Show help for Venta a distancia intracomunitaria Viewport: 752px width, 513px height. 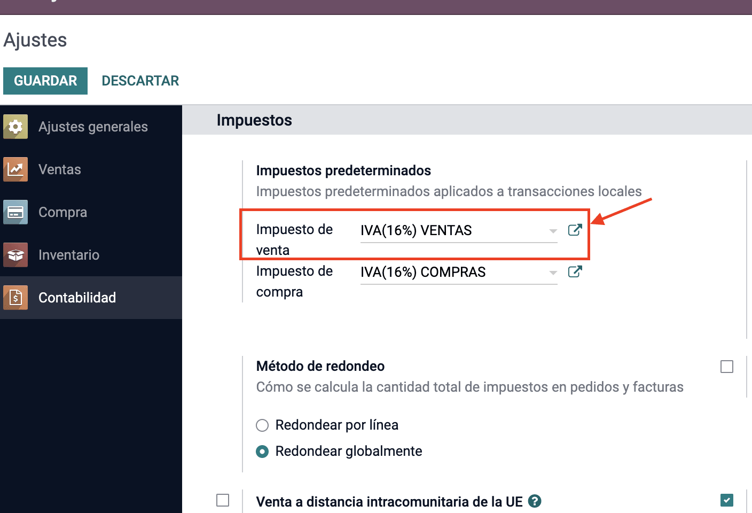(535, 501)
